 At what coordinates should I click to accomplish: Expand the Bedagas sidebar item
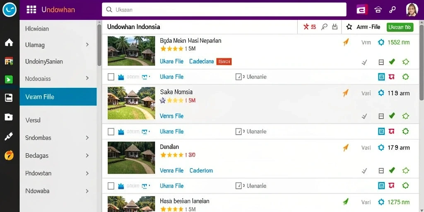(87, 156)
